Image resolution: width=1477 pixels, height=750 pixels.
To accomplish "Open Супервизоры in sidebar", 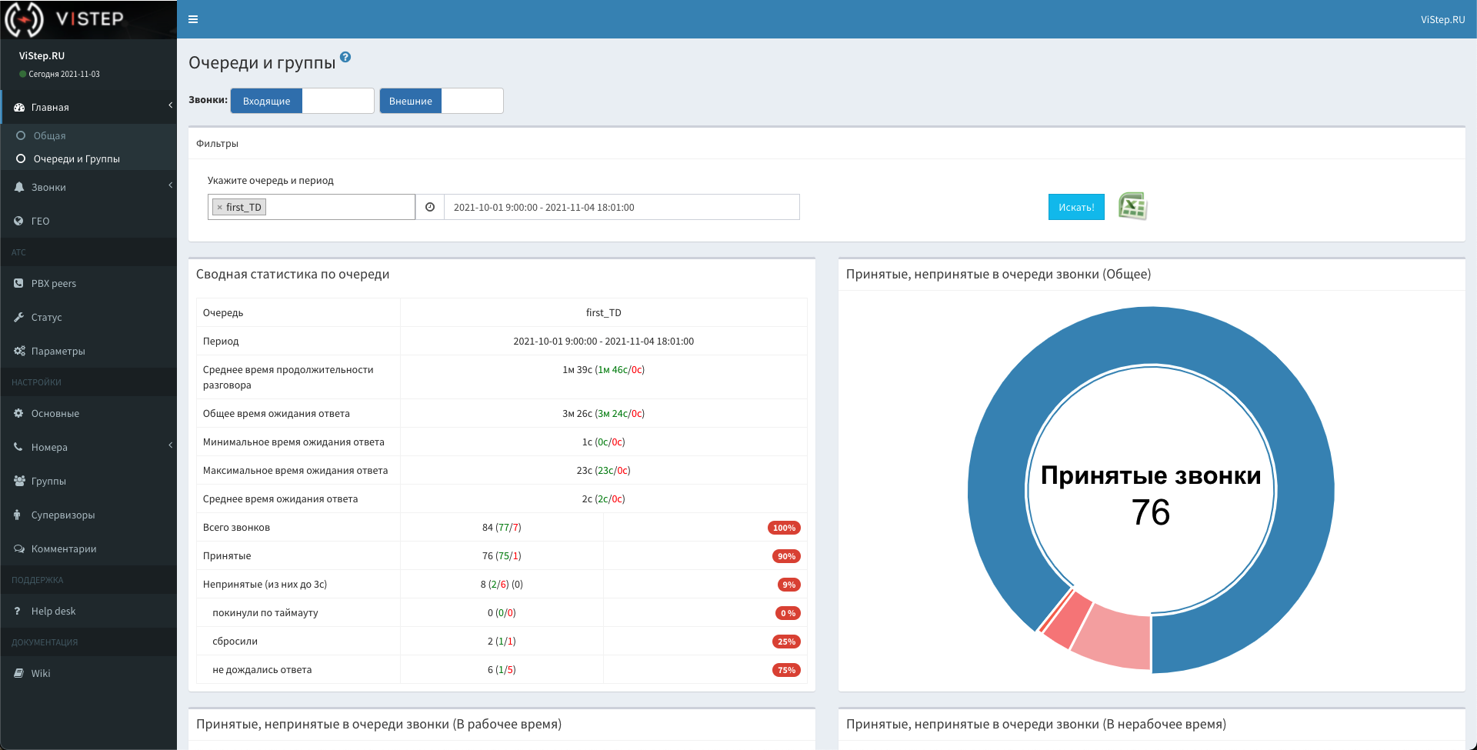I will (62, 515).
